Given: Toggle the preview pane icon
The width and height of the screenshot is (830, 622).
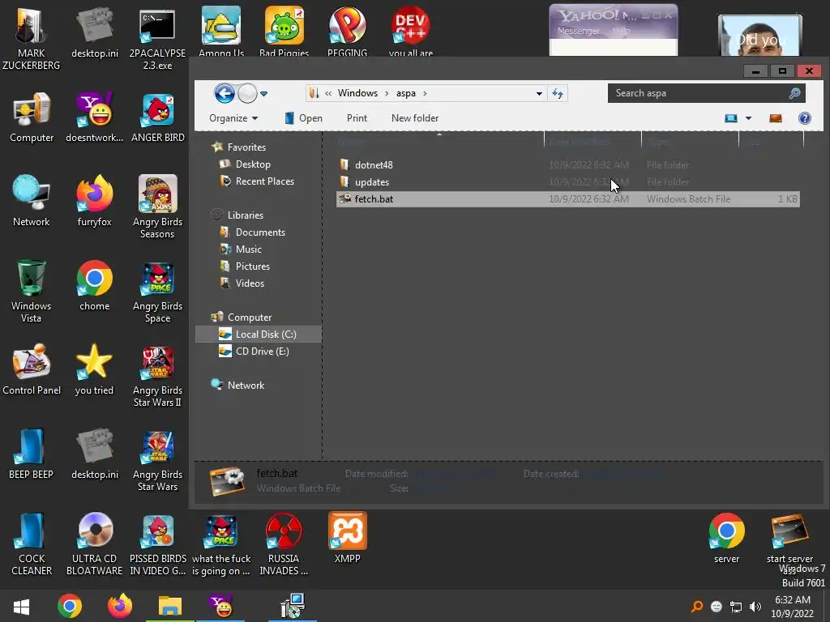Looking at the screenshot, I should (776, 118).
